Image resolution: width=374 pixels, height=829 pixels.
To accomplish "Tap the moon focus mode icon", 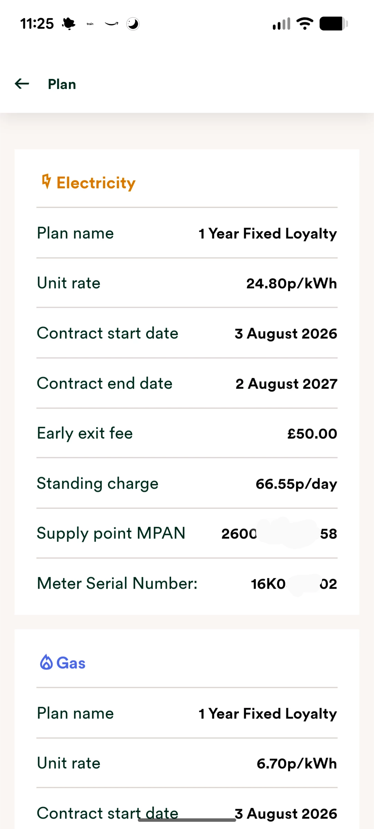I will (133, 24).
